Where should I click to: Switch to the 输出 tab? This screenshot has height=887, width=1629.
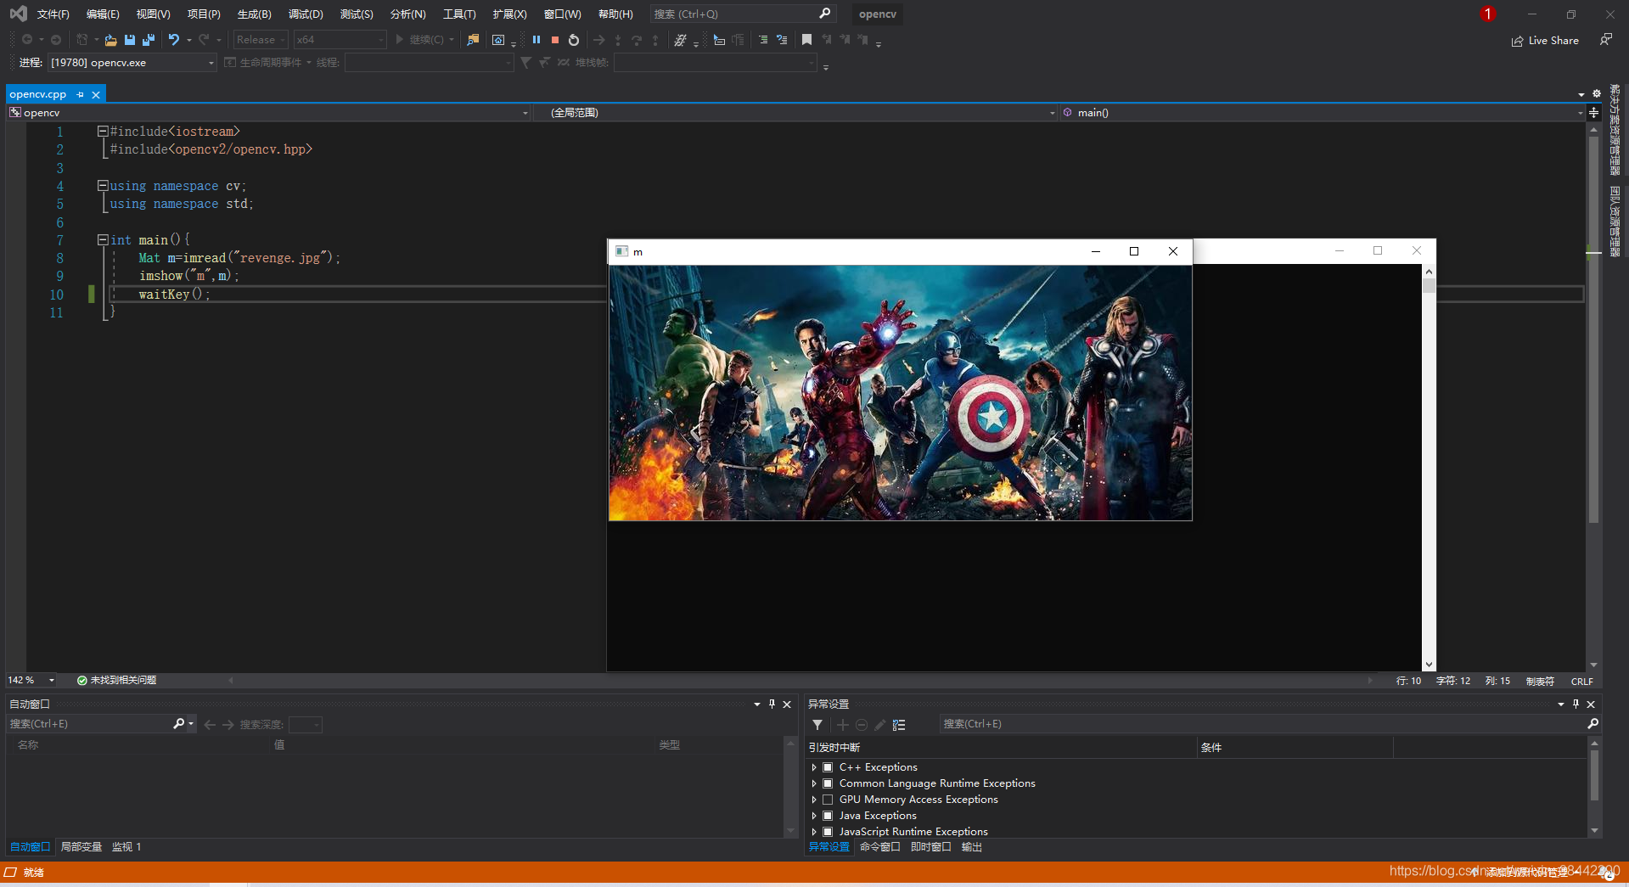[x=971, y=846]
